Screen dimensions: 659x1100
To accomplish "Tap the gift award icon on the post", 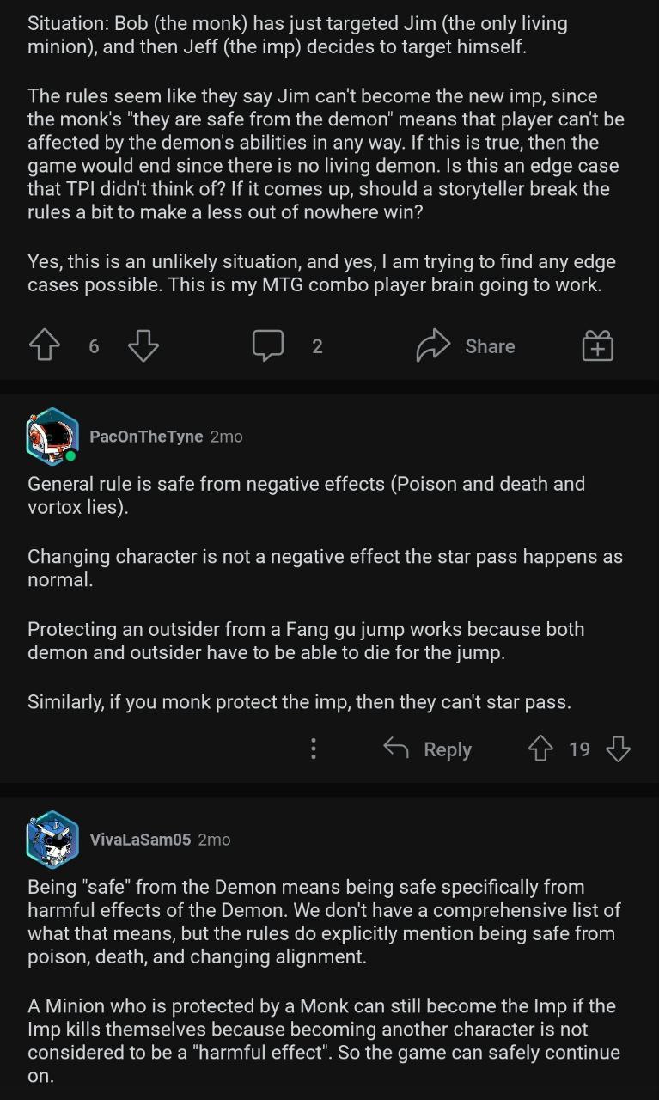I will pos(597,346).
